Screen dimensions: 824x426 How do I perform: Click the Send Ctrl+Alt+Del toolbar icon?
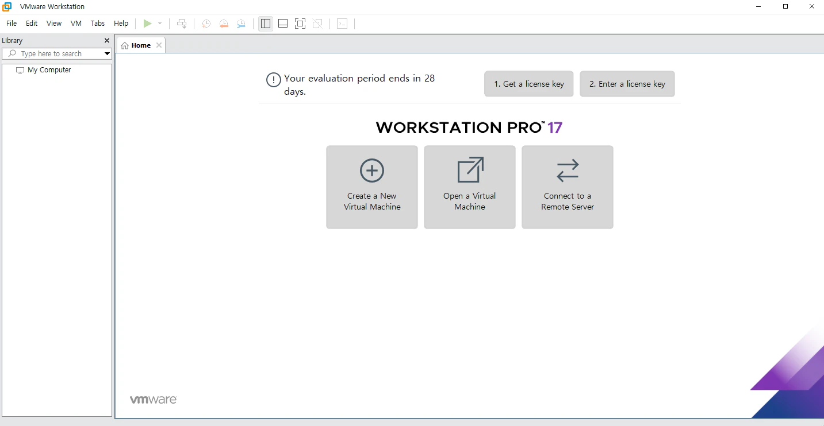coord(182,24)
